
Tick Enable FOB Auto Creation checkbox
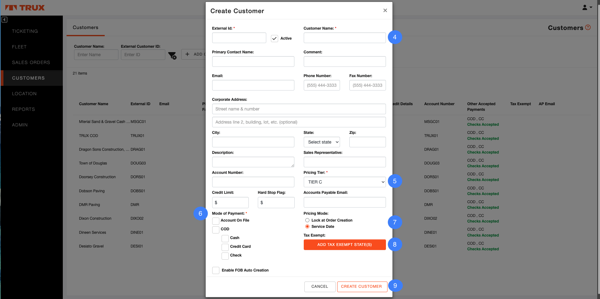[216, 270]
